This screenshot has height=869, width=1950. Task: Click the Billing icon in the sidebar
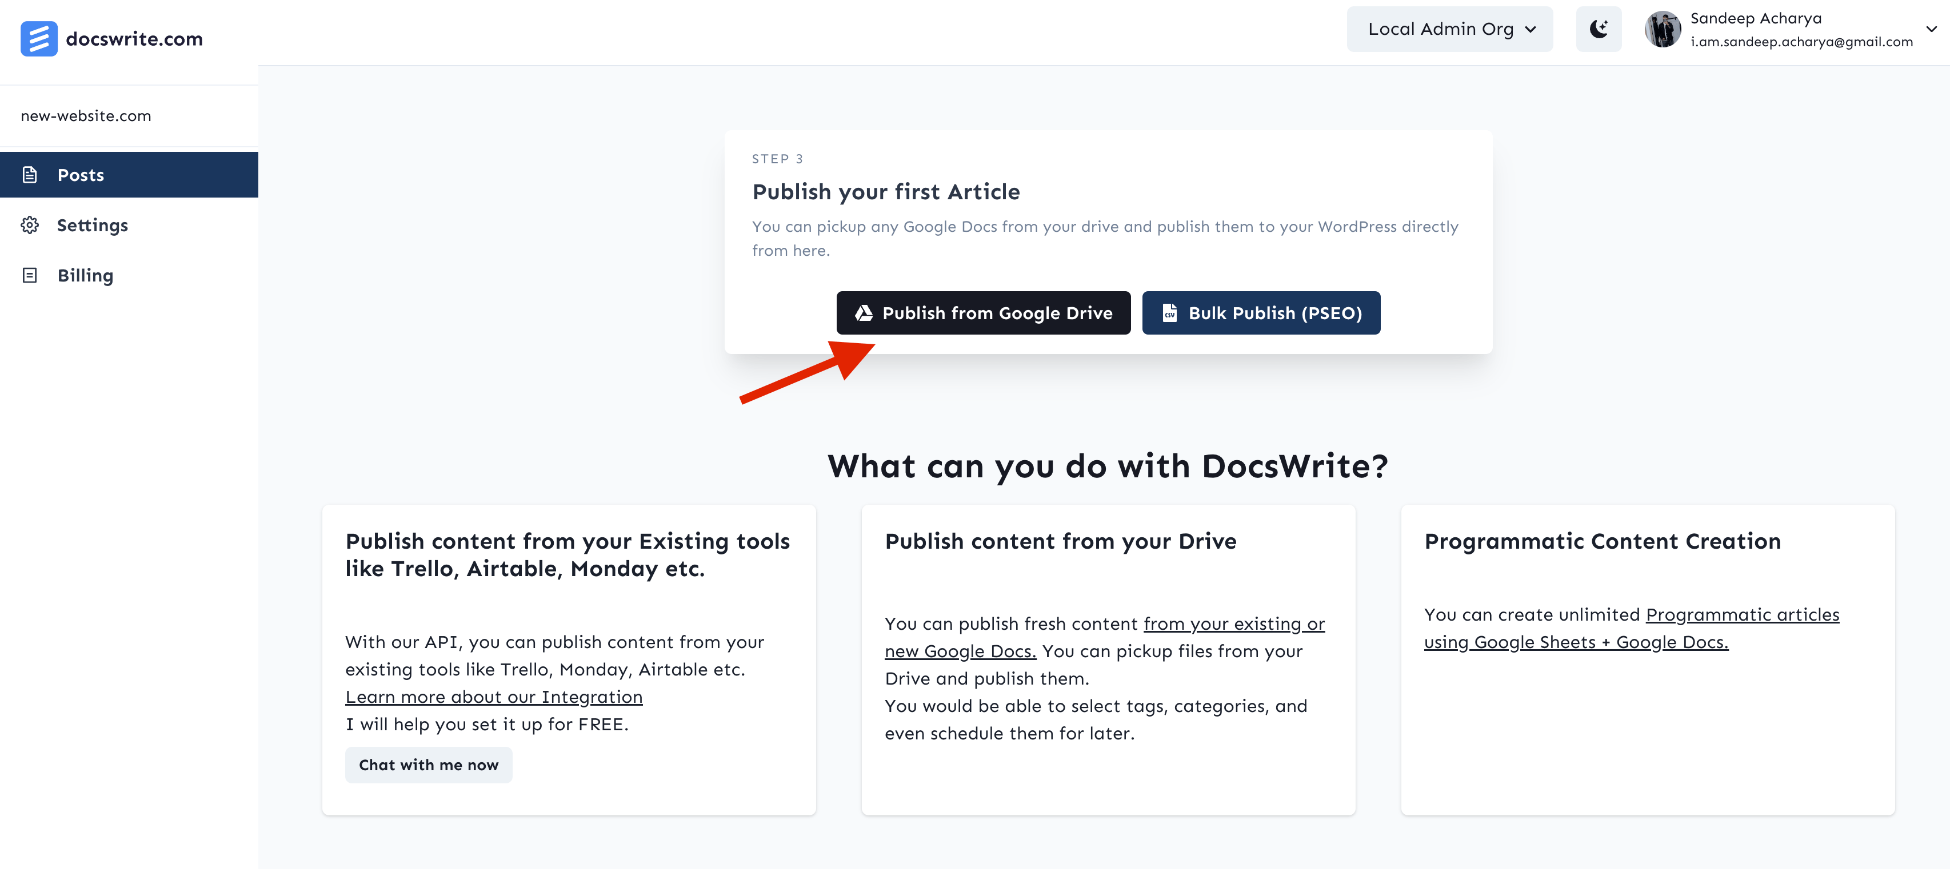30,275
